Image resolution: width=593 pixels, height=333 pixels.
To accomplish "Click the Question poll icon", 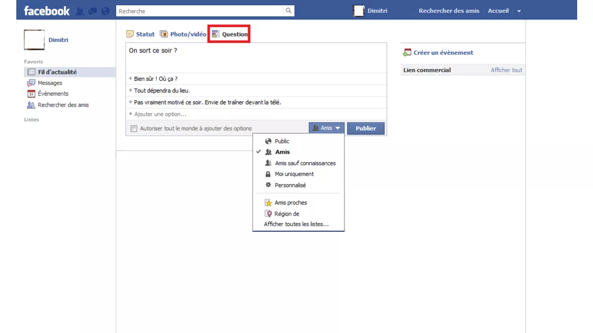I will pos(215,34).
